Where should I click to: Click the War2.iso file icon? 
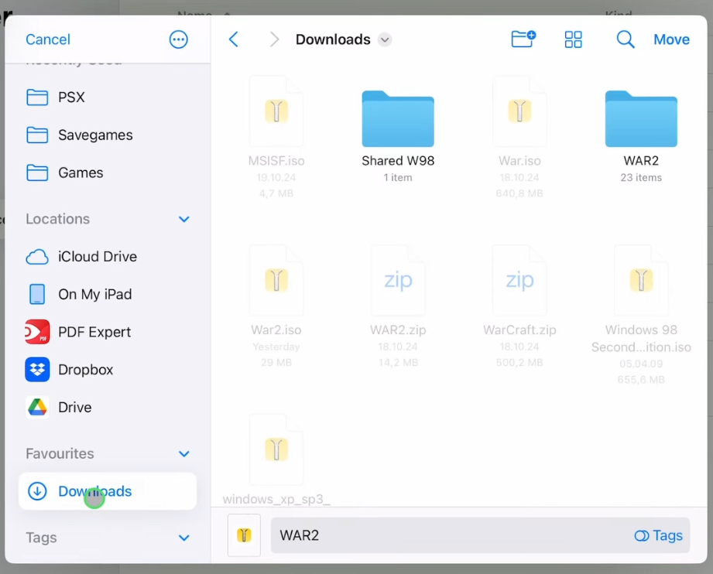click(276, 280)
